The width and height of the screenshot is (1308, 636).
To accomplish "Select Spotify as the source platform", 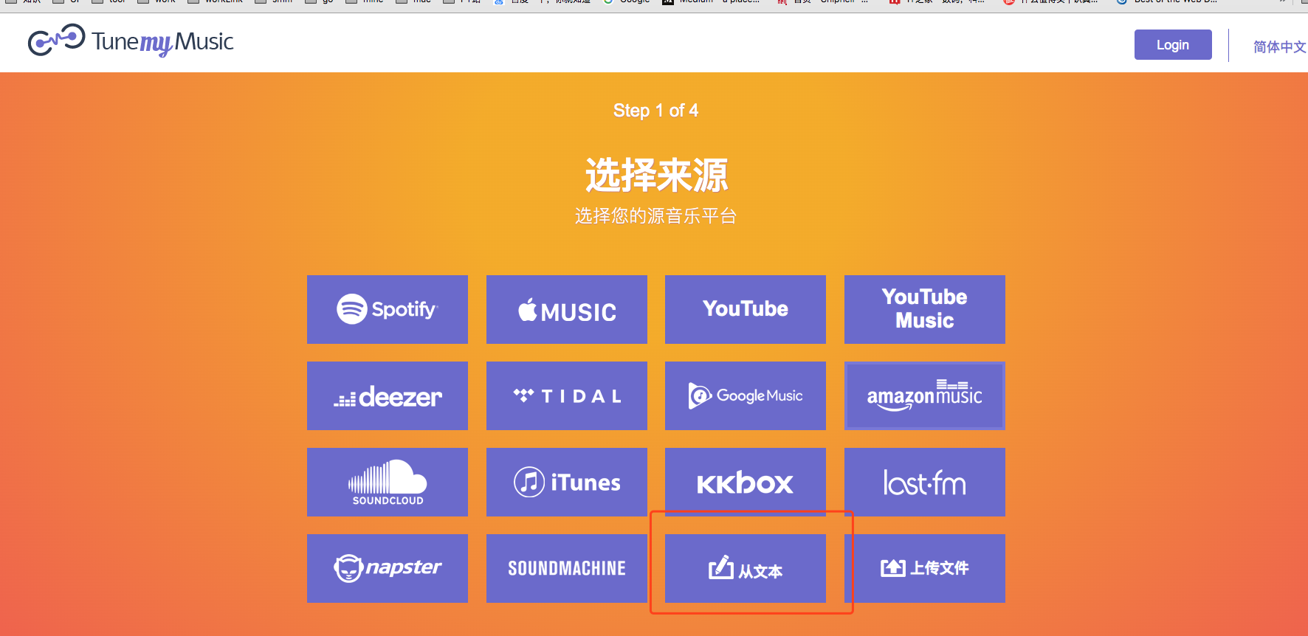I will pyautogui.click(x=388, y=309).
